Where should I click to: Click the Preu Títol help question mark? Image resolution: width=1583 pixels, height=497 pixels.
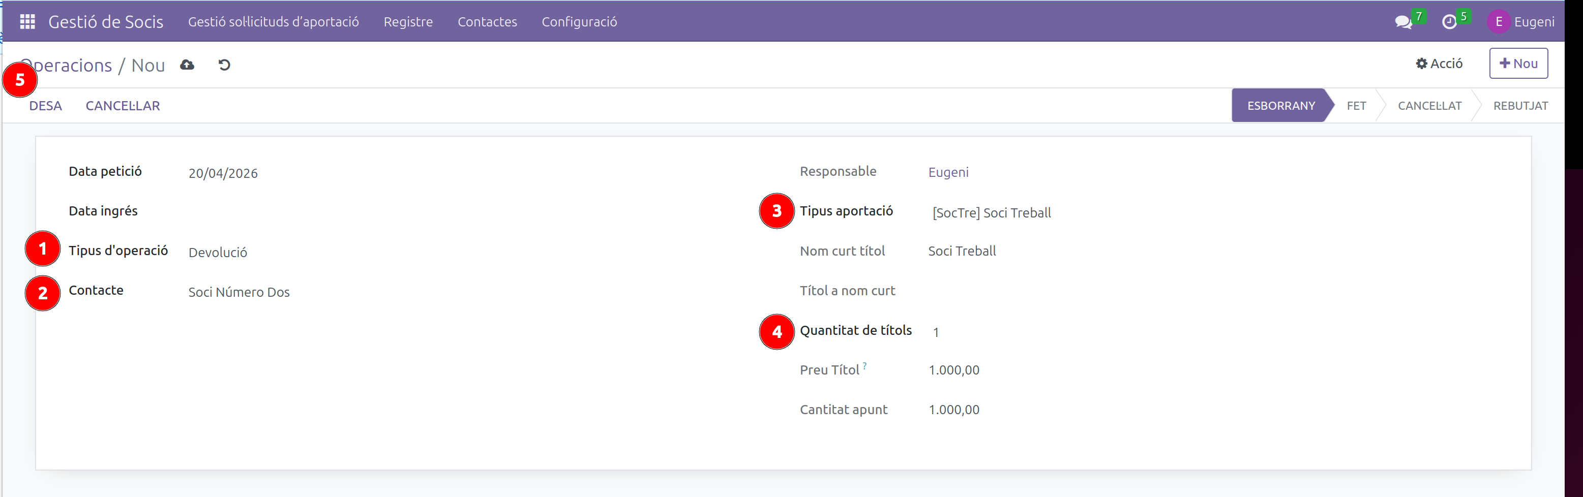tap(864, 366)
